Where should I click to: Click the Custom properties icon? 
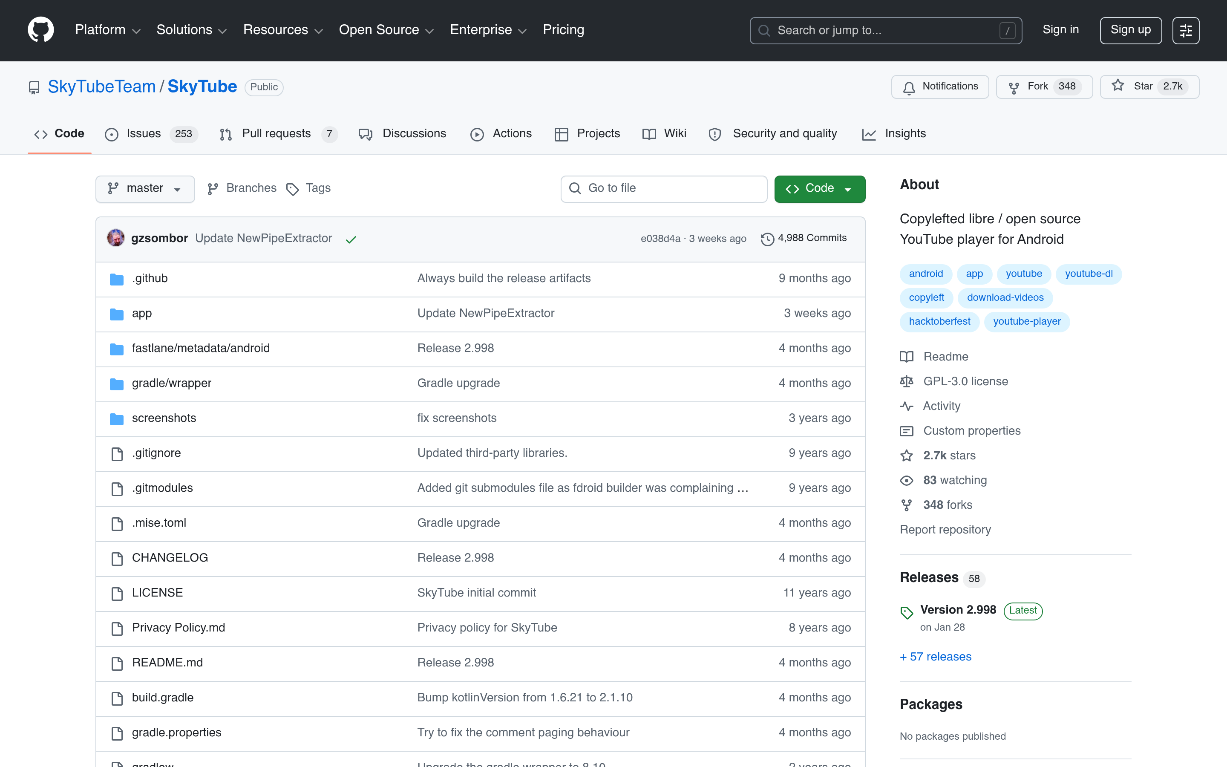pos(907,431)
